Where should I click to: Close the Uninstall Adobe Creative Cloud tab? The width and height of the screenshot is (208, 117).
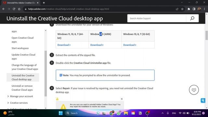coord(38,3)
